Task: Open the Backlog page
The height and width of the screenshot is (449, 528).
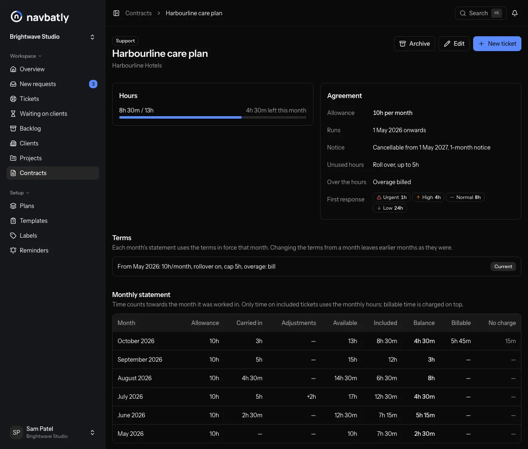Action: (53, 129)
